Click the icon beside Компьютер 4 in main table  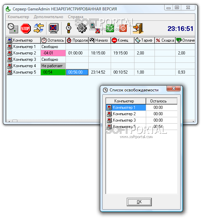pos(10,66)
